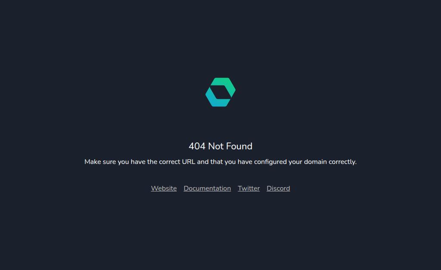Go to the Discord link
The height and width of the screenshot is (270, 441).
tap(278, 188)
